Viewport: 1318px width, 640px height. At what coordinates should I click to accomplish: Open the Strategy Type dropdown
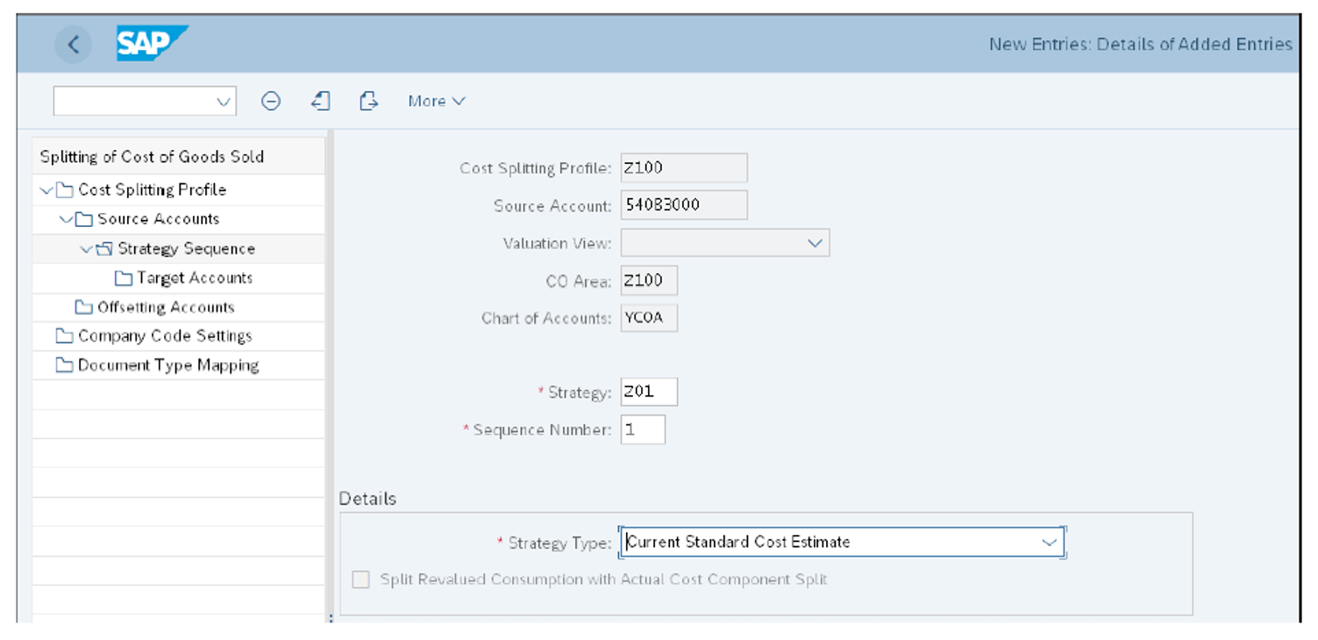tap(1050, 542)
